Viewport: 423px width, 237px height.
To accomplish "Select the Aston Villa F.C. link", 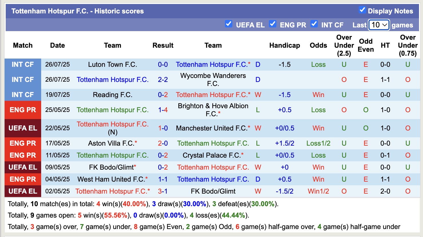I will pos(111,143).
